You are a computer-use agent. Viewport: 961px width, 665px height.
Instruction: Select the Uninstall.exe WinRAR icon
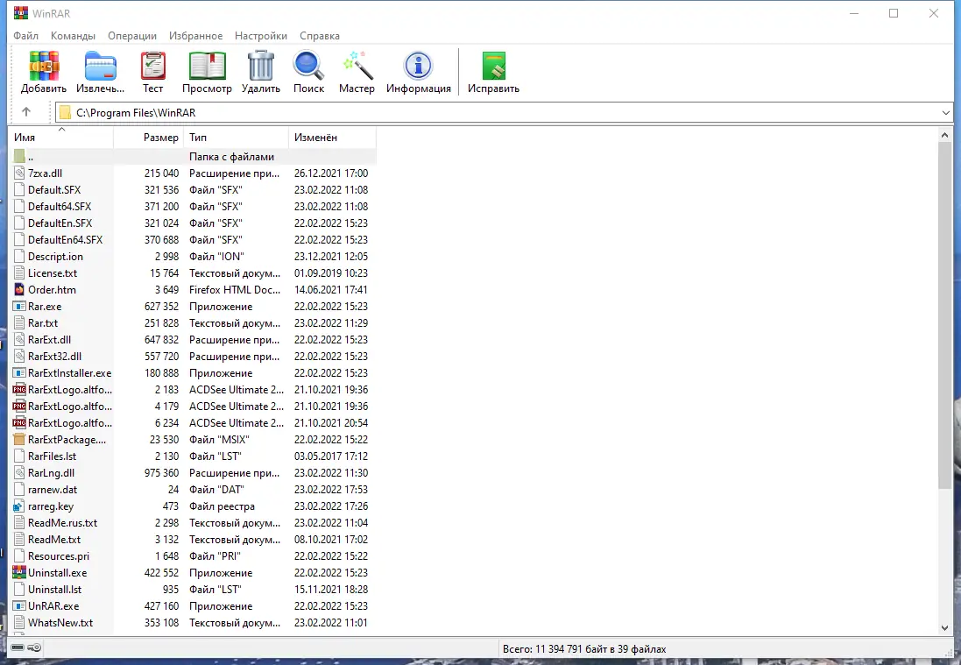pyautogui.click(x=19, y=572)
